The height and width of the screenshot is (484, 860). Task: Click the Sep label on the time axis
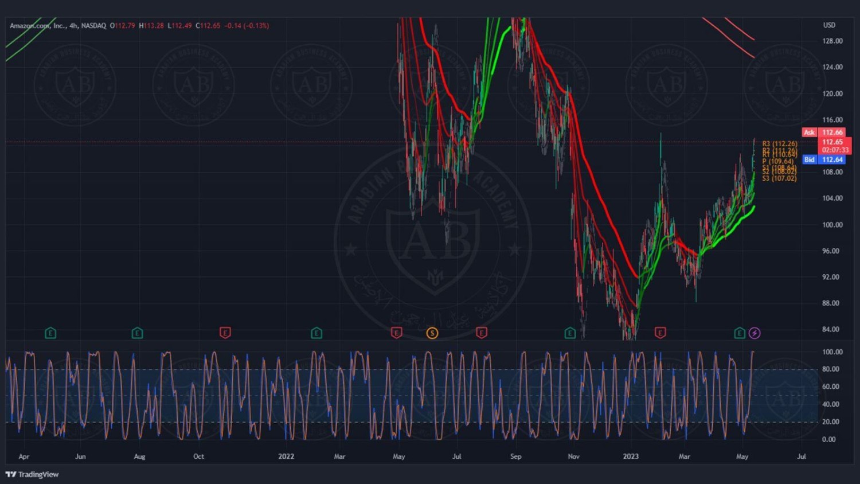pos(515,456)
